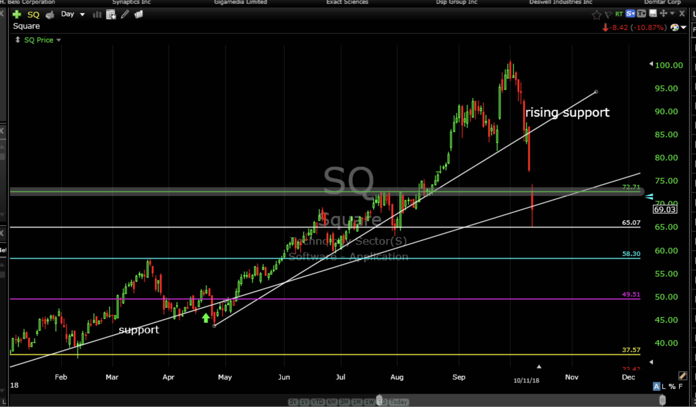Click the cash register trade icon
The image size is (696, 407).
[x=50, y=15]
